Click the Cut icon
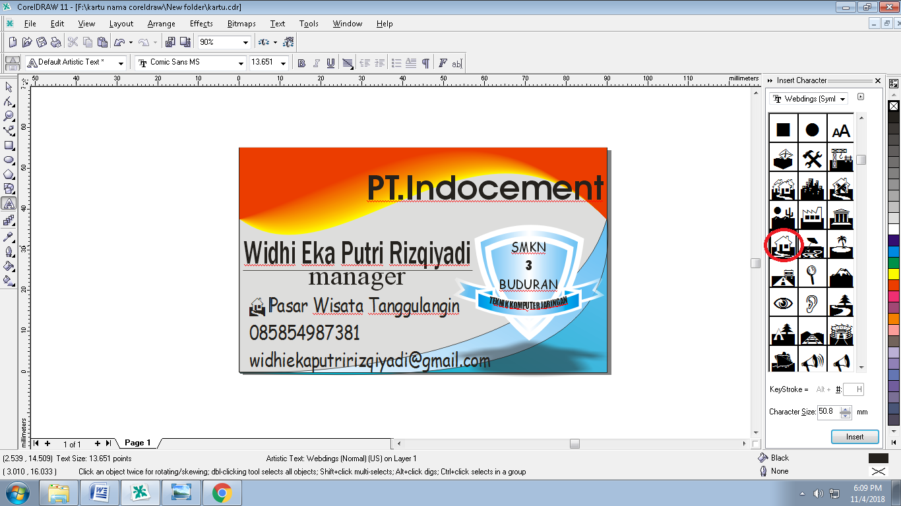Viewport: 901px width, 506px height. [x=73, y=42]
